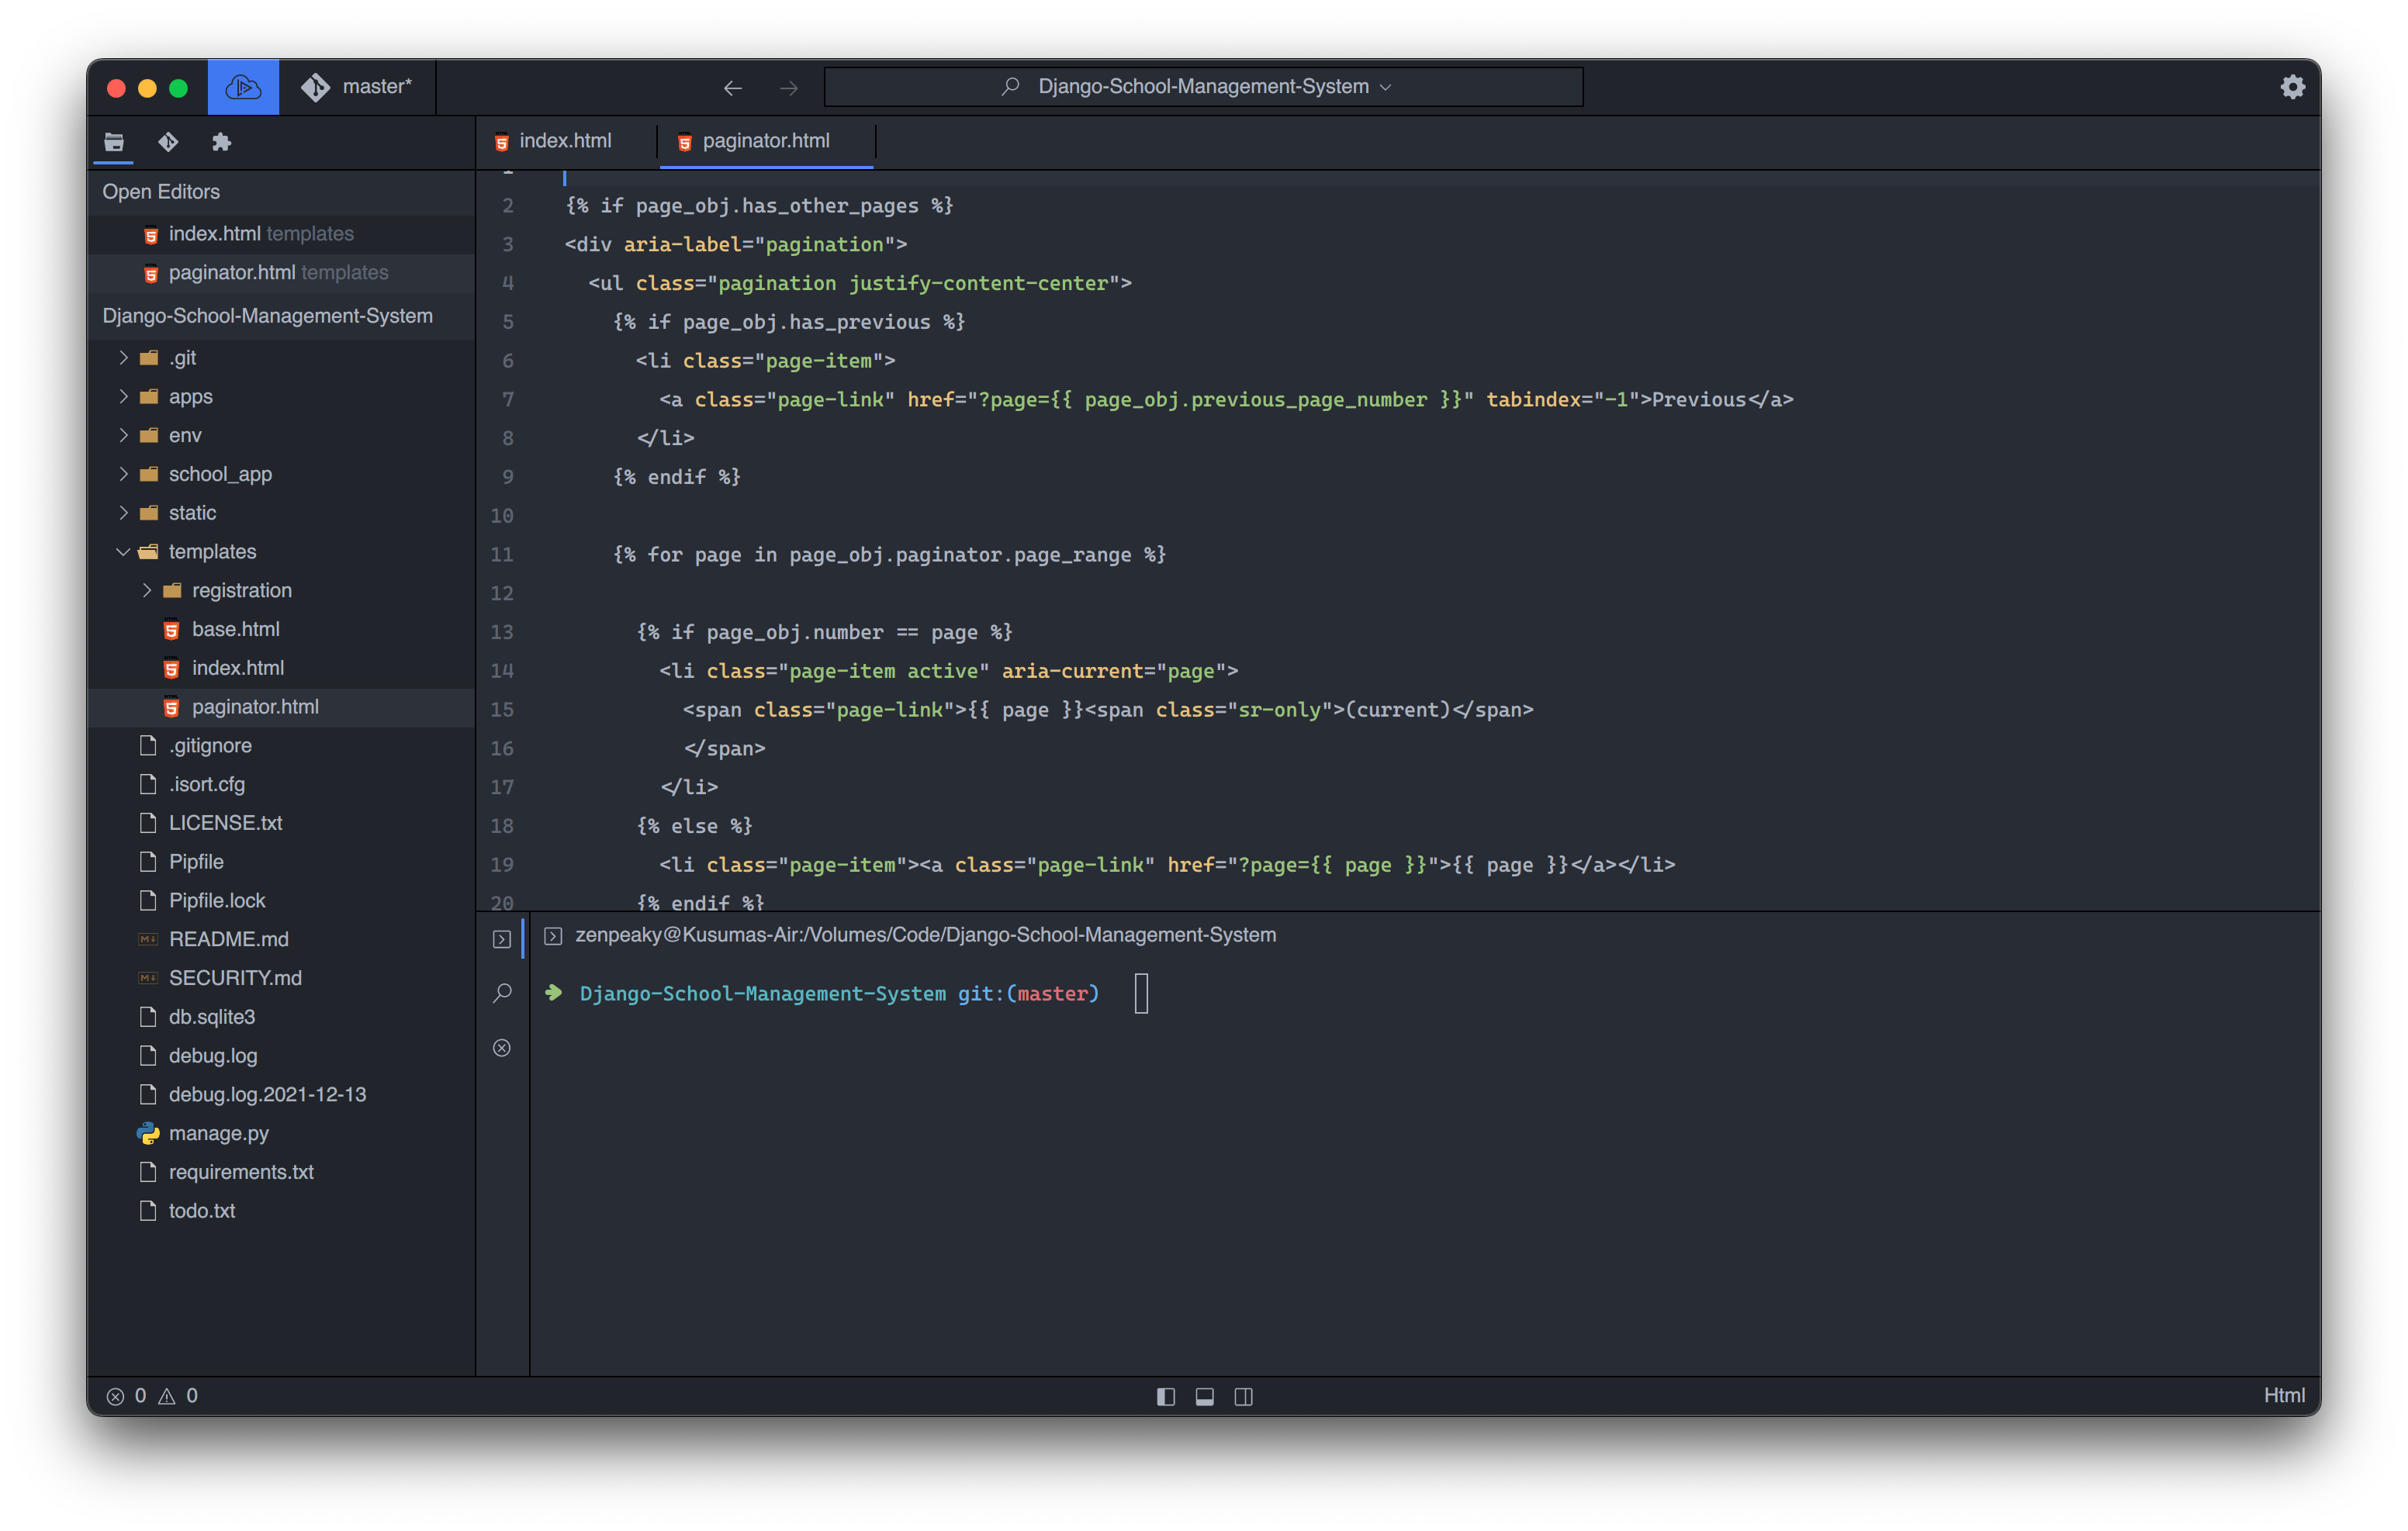Screen dimensions: 2408x1531
Task: Click the search icon in terminal sidebar
Action: [501, 993]
